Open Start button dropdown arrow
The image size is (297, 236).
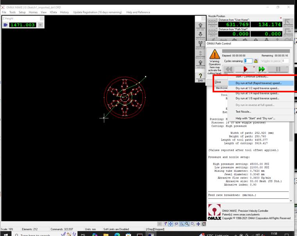(254, 67)
